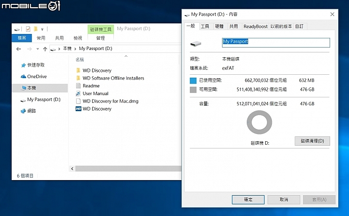Open the quick access toolbar customize dropdown
The image size is (349, 216).
pyautogui.click(x=42, y=29)
